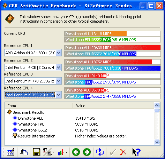The width and height of the screenshot is (165, 159).
Task: Go back with green left arrow
Action: tap(76, 152)
